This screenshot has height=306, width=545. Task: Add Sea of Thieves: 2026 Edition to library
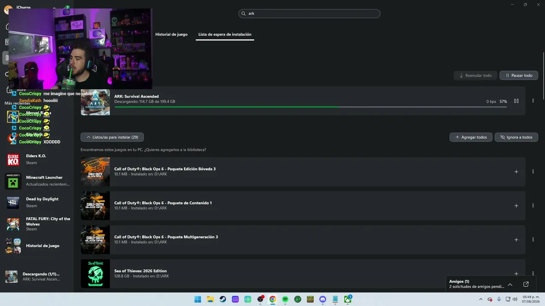tap(516, 274)
